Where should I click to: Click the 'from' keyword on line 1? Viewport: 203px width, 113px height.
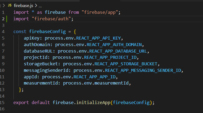pyautogui.click(x=73, y=12)
